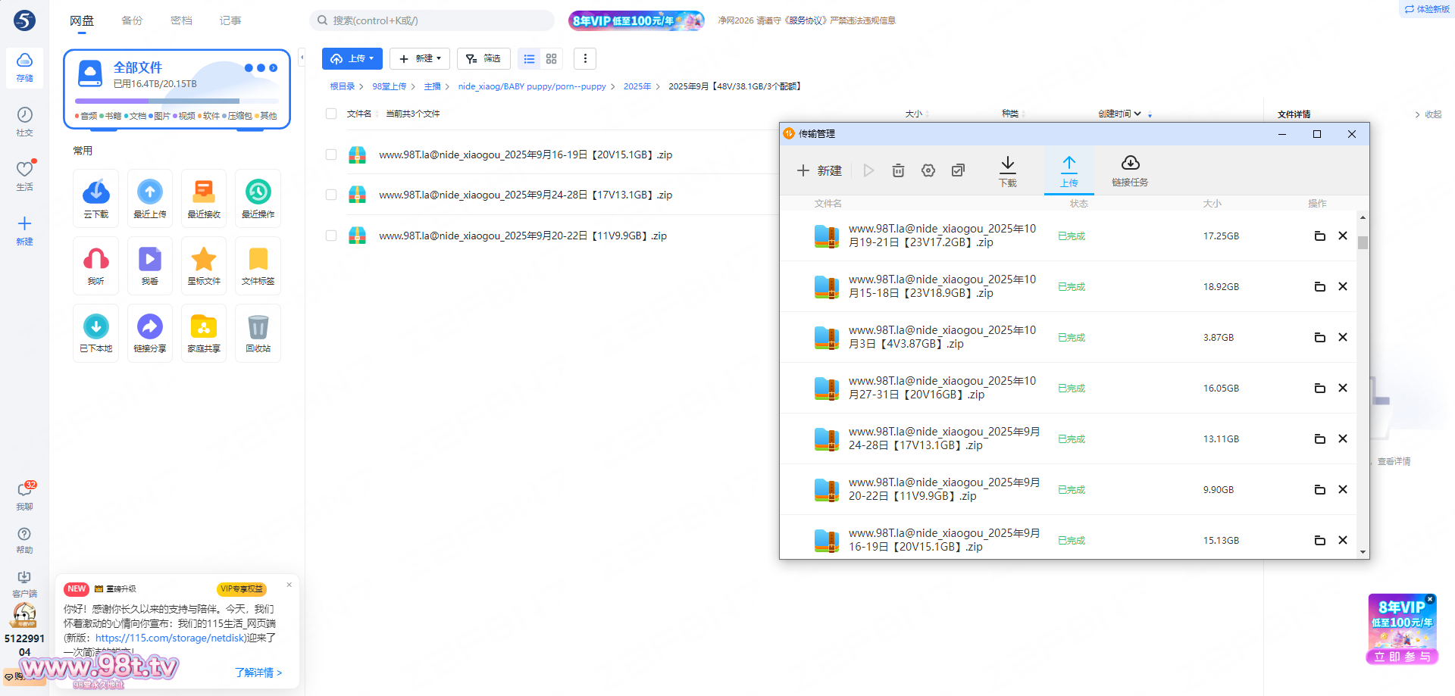Remove the 3.87GB upload record
The image size is (1455, 696).
(1342, 338)
